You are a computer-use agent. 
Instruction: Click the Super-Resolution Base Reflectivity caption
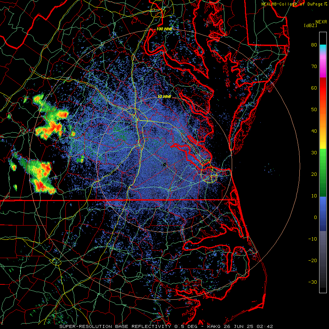point(115,326)
